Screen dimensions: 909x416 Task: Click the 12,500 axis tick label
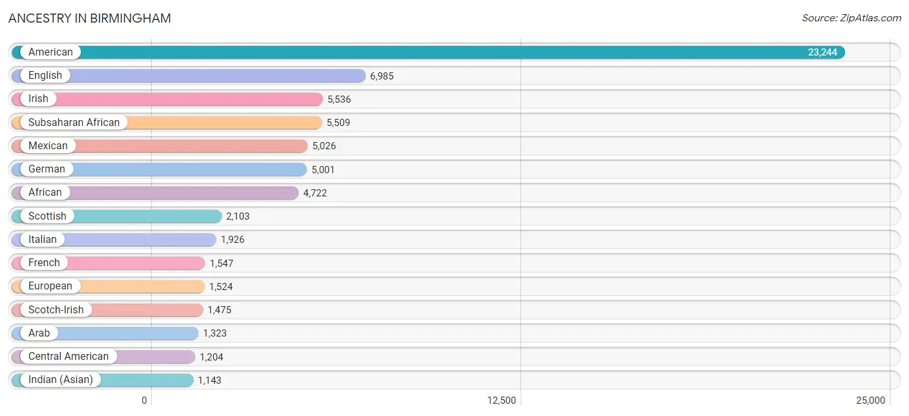(502, 400)
